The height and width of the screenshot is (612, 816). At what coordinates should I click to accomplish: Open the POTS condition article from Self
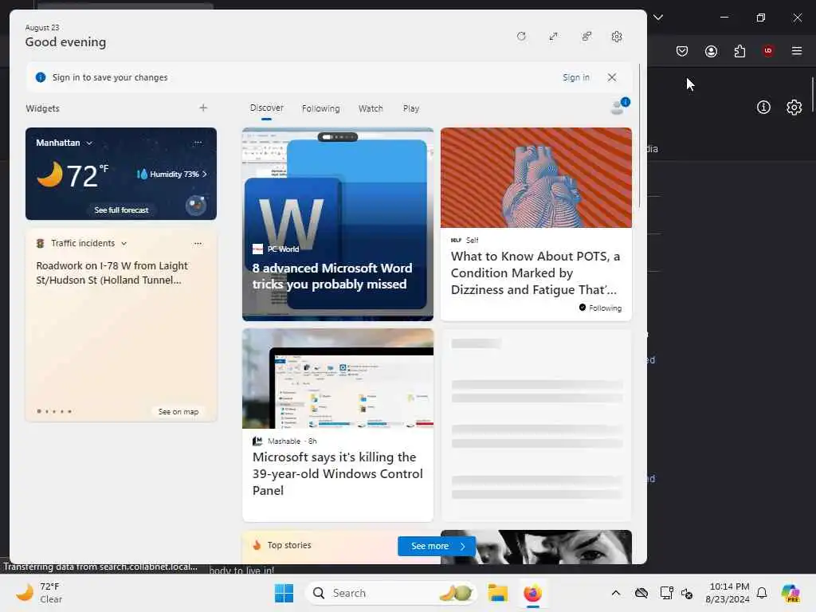point(535,273)
